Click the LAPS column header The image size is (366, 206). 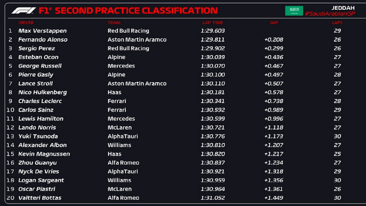(337, 23)
